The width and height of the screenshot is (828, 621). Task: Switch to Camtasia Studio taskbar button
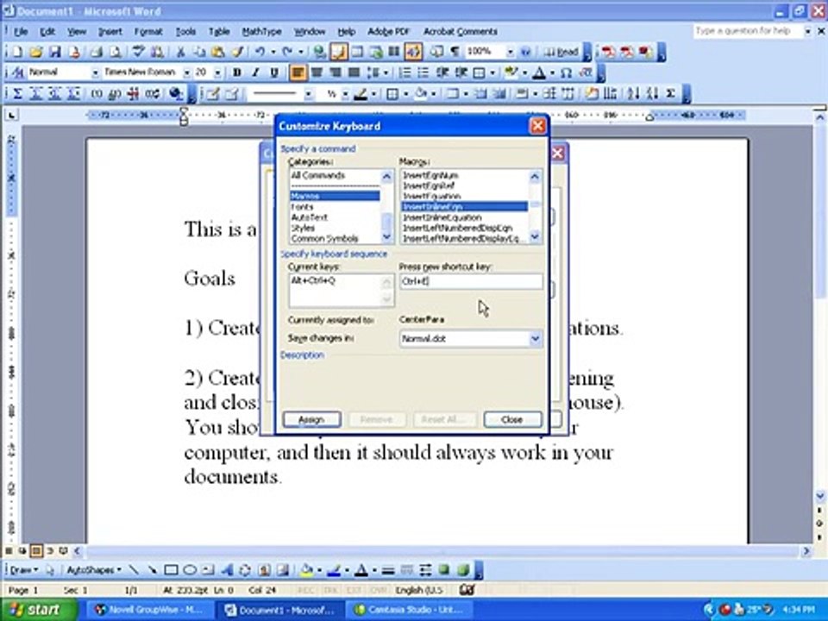[x=410, y=610]
